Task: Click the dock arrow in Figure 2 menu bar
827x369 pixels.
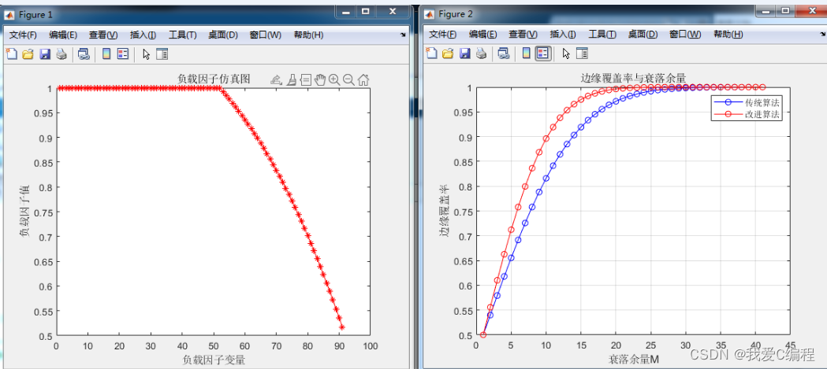Action: coord(823,34)
